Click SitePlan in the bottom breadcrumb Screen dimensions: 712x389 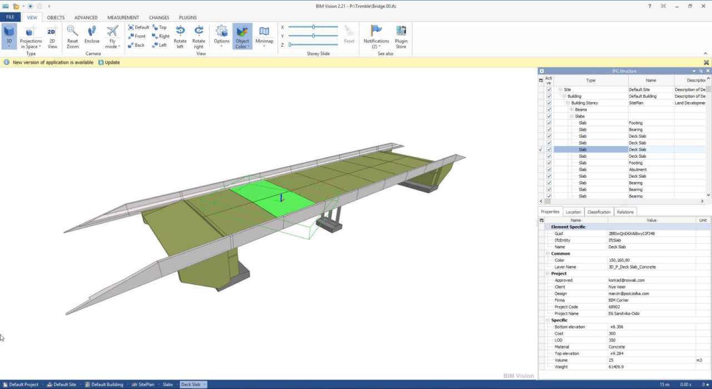pyautogui.click(x=146, y=385)
